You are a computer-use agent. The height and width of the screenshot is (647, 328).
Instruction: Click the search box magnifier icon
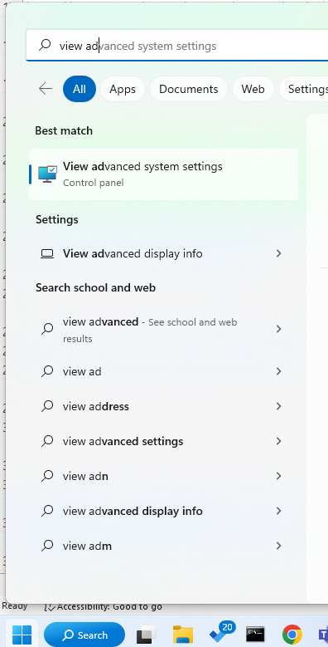(x=45, y=45)
